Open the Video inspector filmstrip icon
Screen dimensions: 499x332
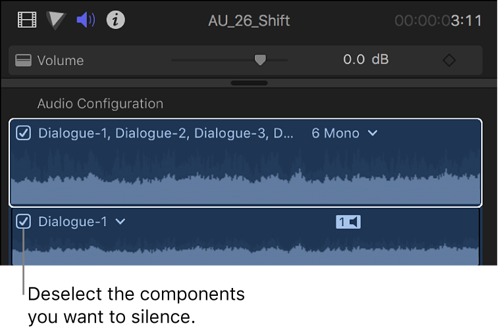point(27,20)
